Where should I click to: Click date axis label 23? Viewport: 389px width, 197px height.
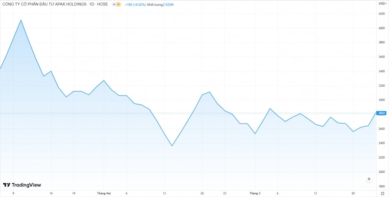(x=225, y=193)
